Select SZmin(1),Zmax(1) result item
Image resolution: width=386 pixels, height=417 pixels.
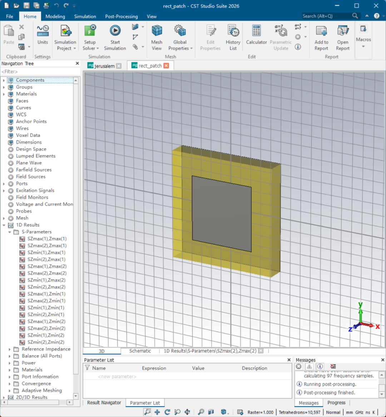46,252
